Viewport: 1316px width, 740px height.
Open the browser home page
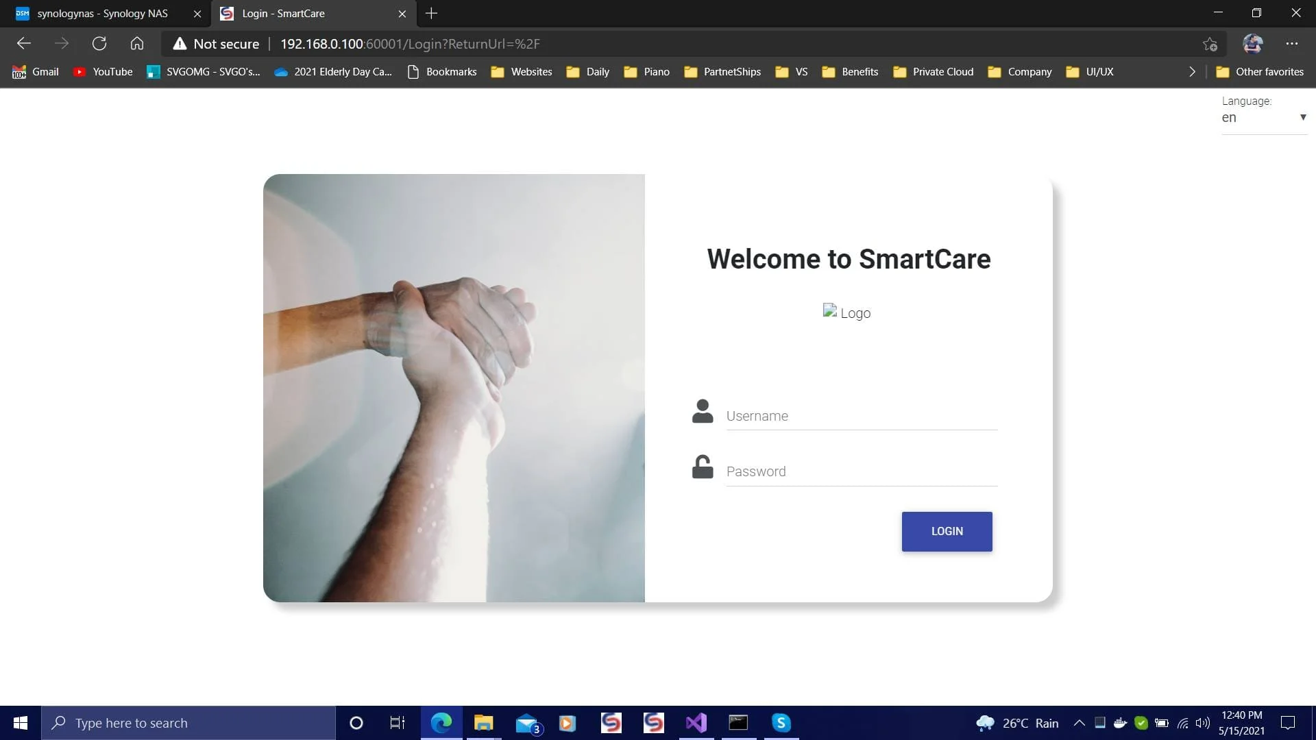(137, 44)
